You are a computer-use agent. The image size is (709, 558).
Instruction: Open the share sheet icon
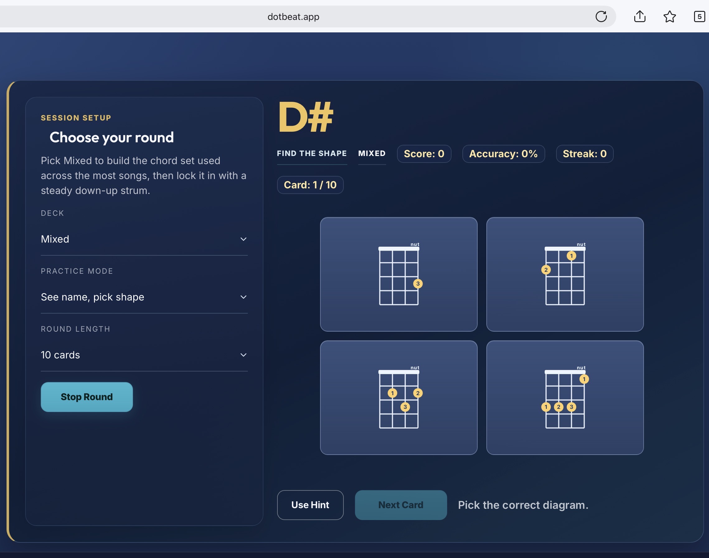point(639,16)
